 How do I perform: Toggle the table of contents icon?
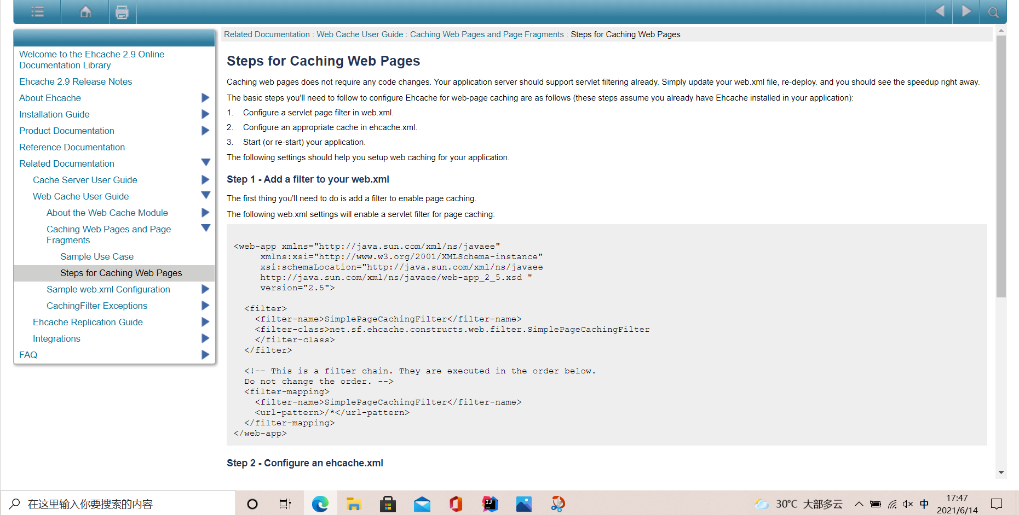[x=37, y=11]
